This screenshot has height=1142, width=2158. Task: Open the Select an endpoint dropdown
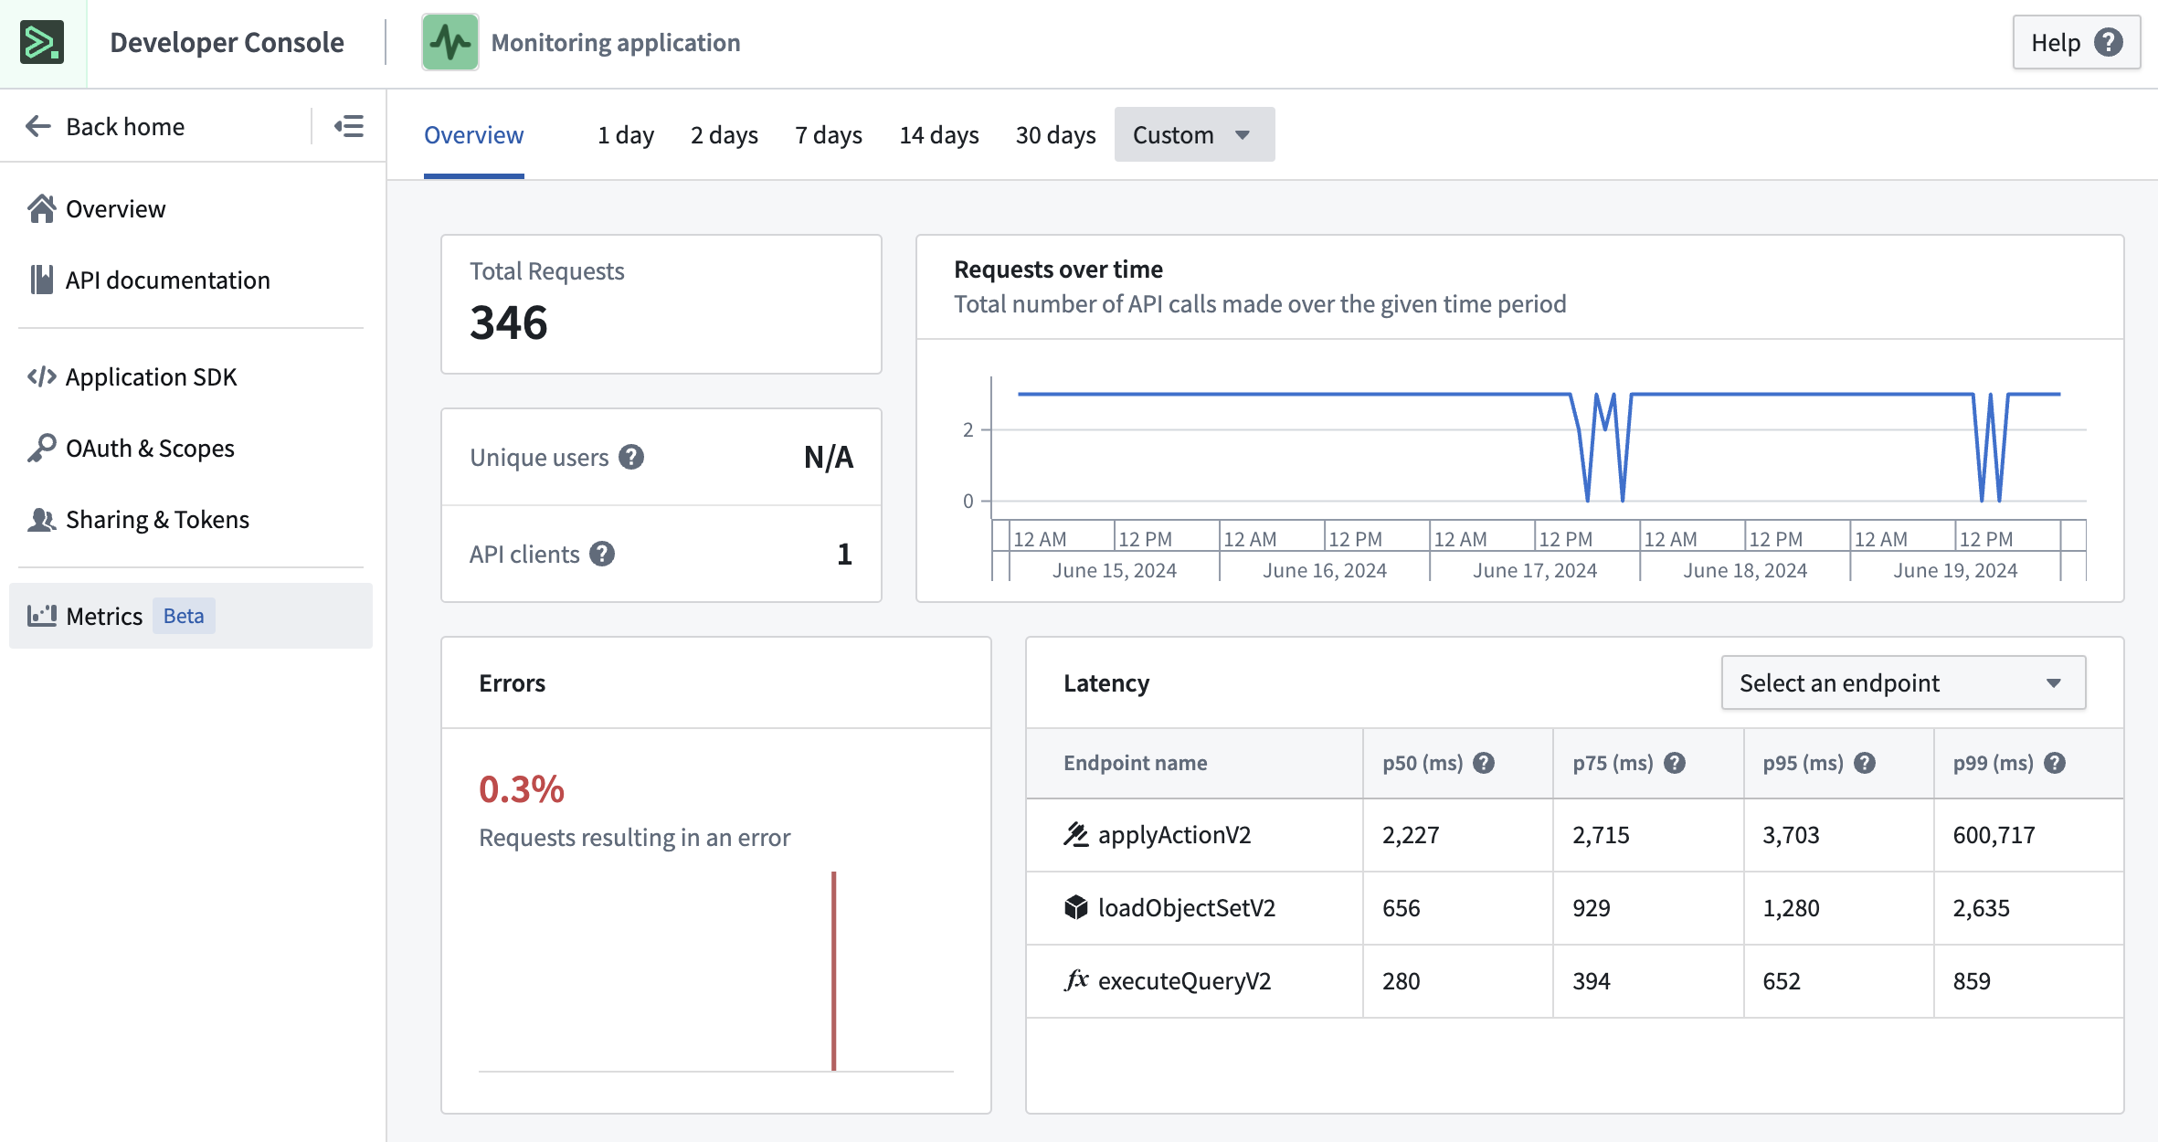point(1902,682)
